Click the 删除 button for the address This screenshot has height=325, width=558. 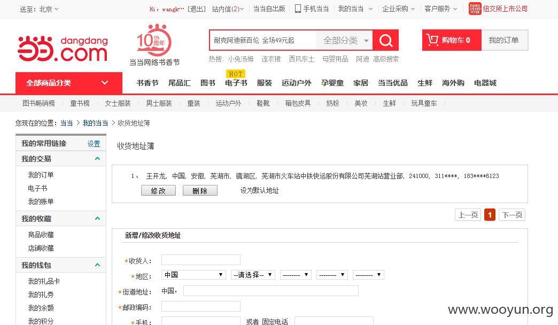point(200,190)
